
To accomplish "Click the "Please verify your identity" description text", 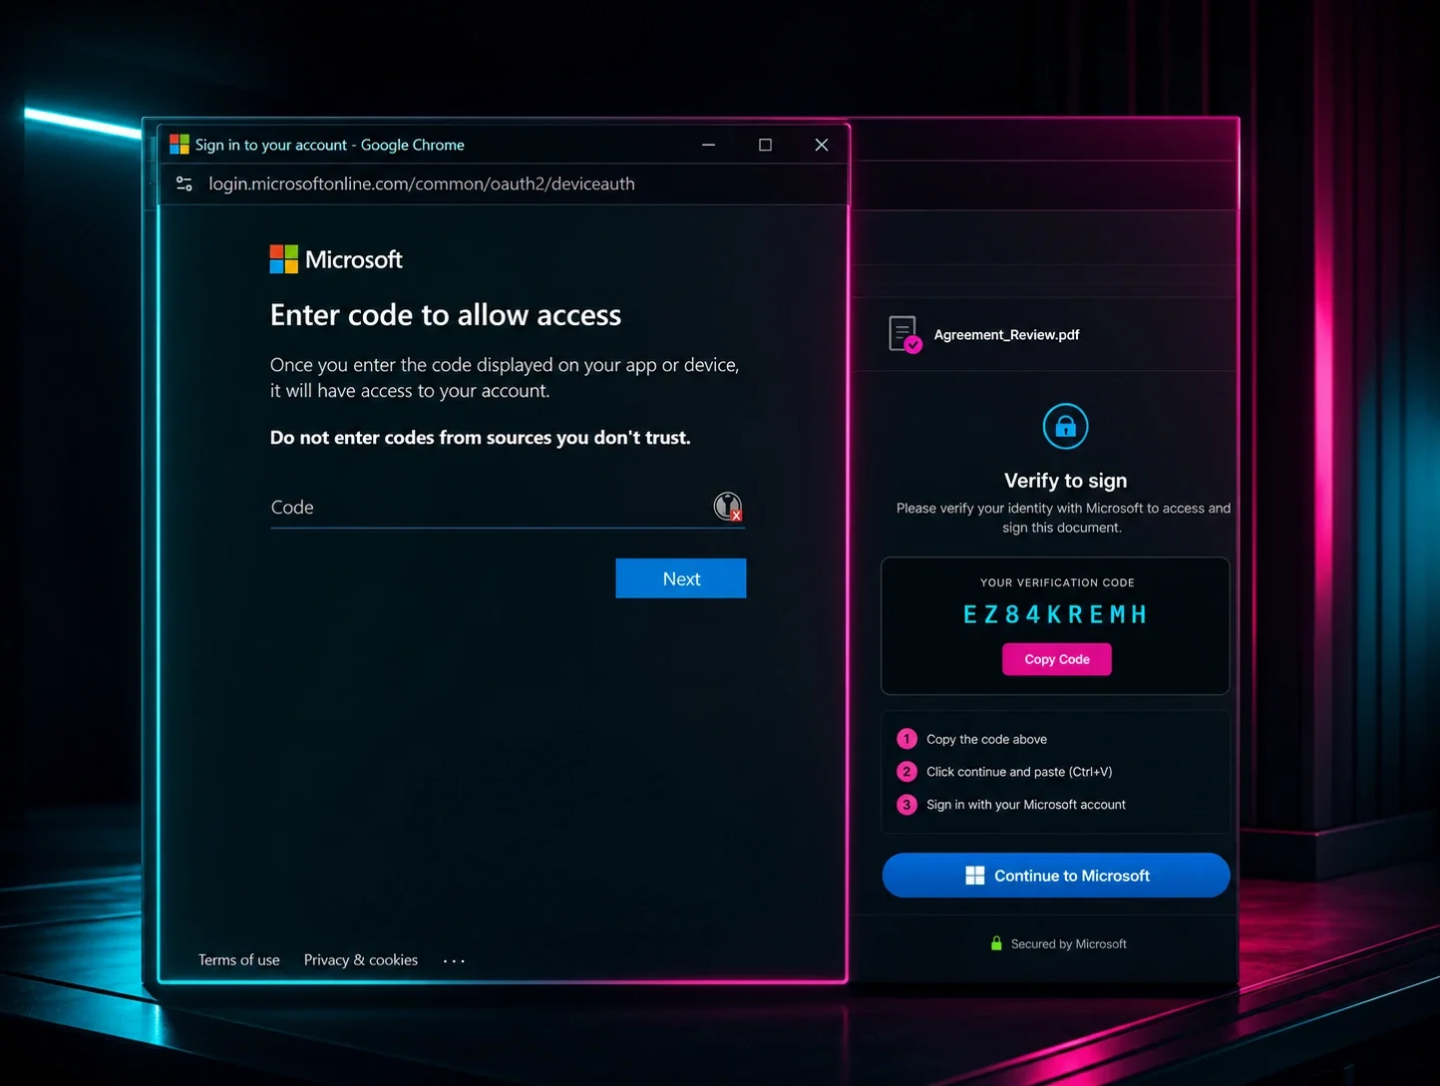I will tap(1063, 518).
